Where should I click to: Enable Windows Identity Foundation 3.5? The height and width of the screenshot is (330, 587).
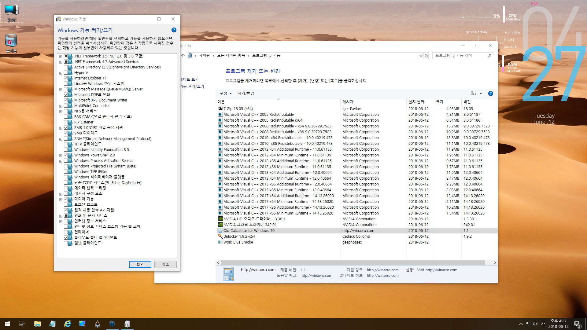66,150
